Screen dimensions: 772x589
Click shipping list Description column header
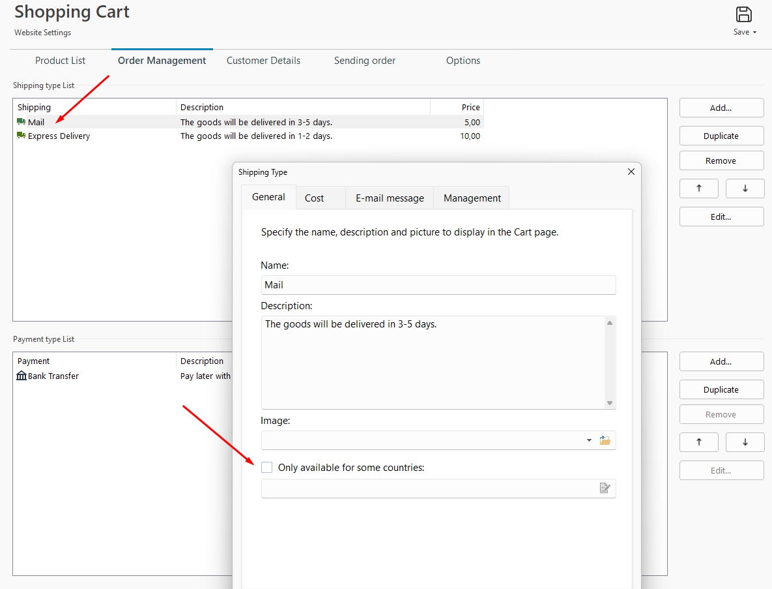click(x=304, y=107)
